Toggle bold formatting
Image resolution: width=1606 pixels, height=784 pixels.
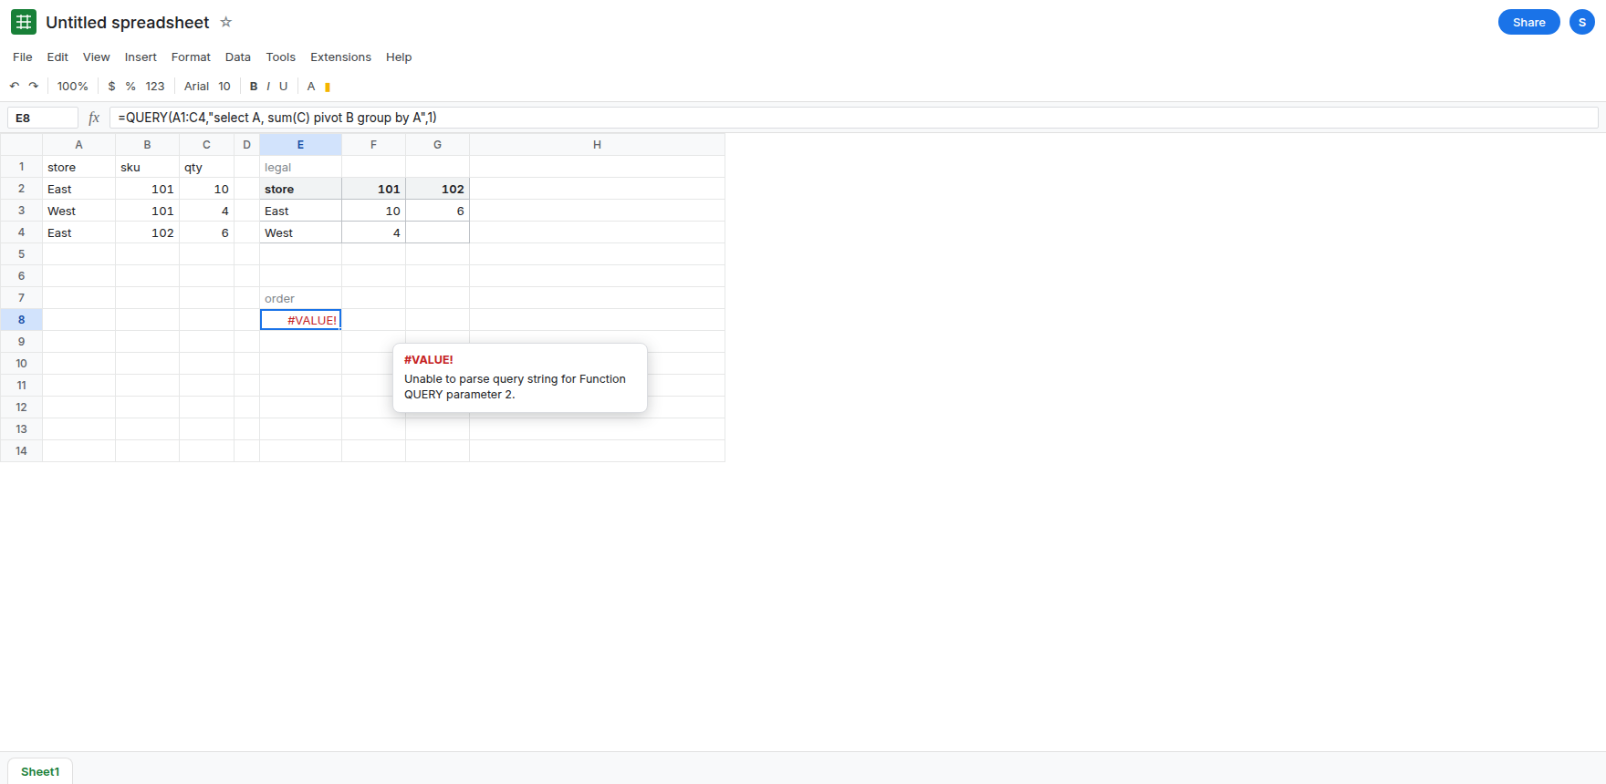(254, 86)
